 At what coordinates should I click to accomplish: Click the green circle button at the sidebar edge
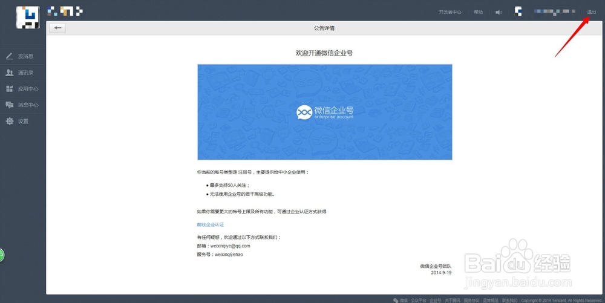point(2,255)
